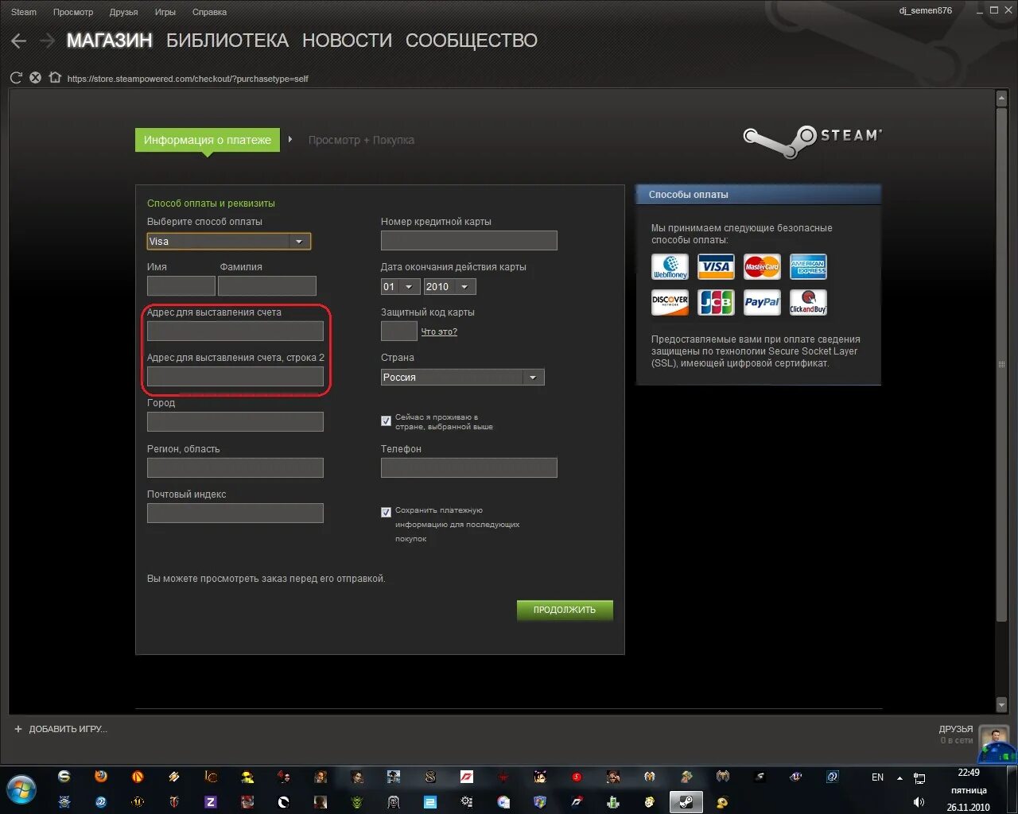Viewport: 1018px width, 814px height.
Task: Click the VISA payment logo
Action: [716, 267]
